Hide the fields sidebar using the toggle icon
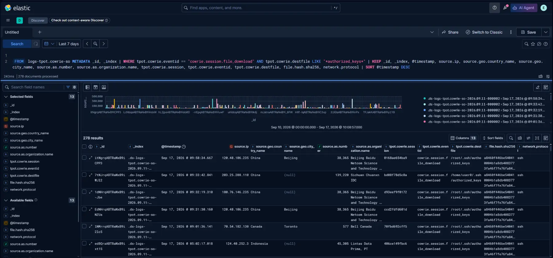 pyautogui.click(x=88, y=87)
